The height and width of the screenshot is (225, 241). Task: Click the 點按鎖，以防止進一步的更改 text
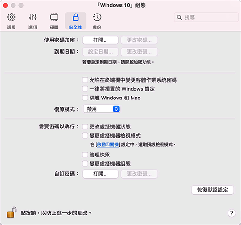[56, 213]
